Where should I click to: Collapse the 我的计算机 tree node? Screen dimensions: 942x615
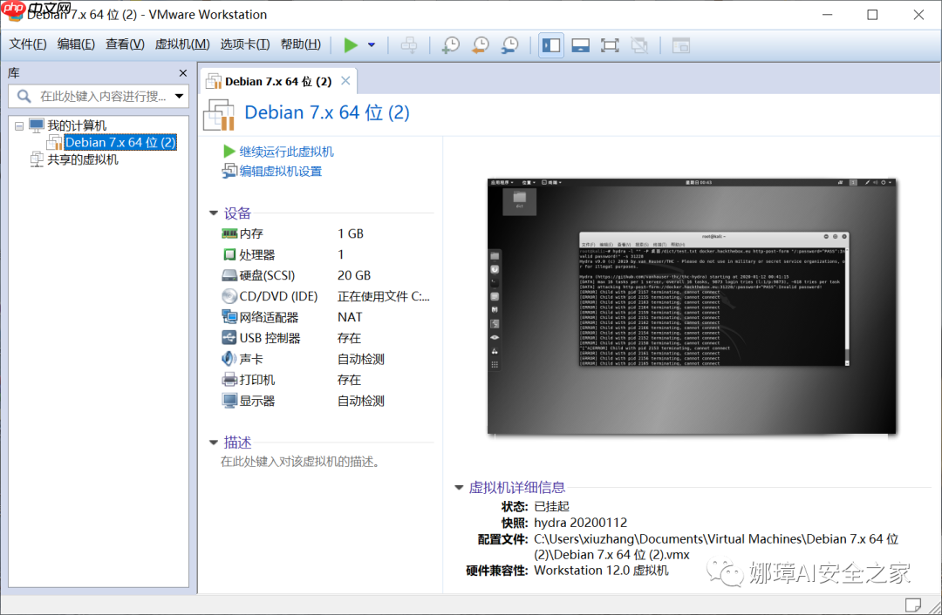pyautogui.click(x=18, y=125)
